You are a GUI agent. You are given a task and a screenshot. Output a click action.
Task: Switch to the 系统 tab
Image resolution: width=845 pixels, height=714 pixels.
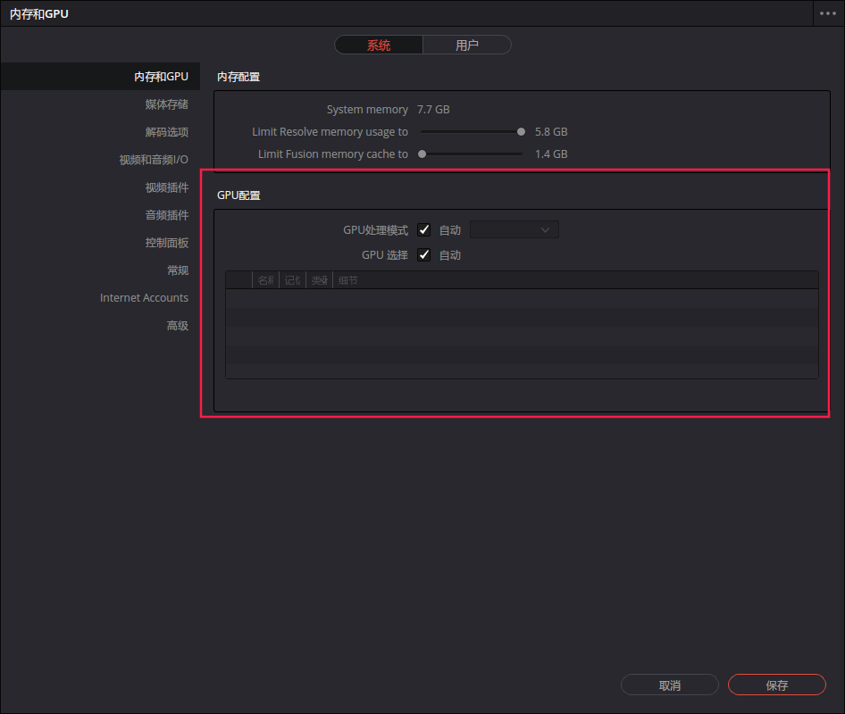(x=379, y=46)
